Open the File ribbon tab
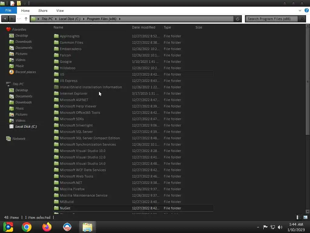This screenshot has height=233, width=310. click(8, 10)
